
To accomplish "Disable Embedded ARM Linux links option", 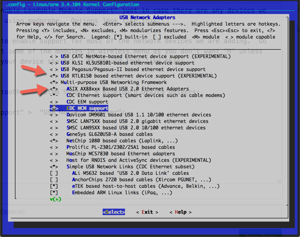I will pyautogui.click(x=111, y=193).
